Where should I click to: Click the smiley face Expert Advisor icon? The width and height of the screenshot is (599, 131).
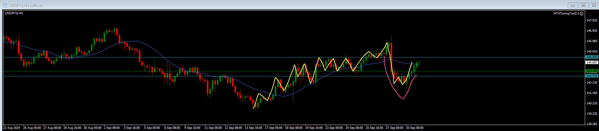582,14
